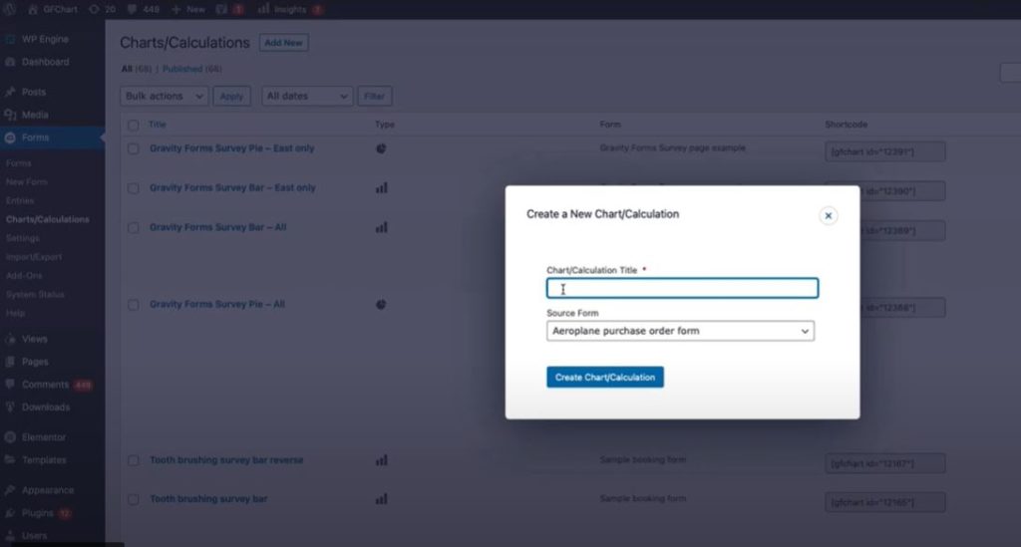Click the pie chart icon for East only row
The image size is (1021, 547).
(x=381, y=148)
